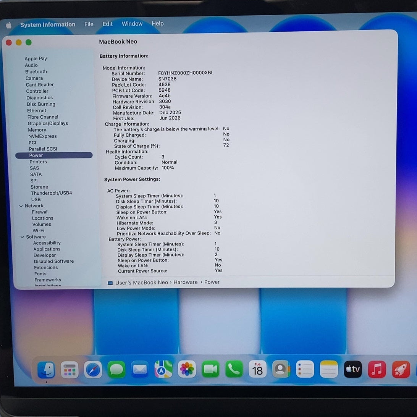
Task: Click User's MacBook Neo in path bar
Action: click(x=141, y=283)
